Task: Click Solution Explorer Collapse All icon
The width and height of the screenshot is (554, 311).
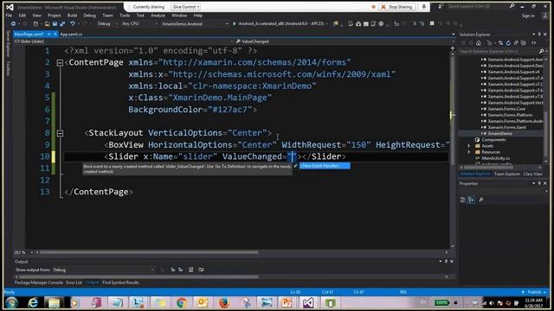Action: point(516,43)
